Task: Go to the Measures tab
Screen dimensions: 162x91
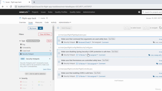Action: tap(39, 22)
